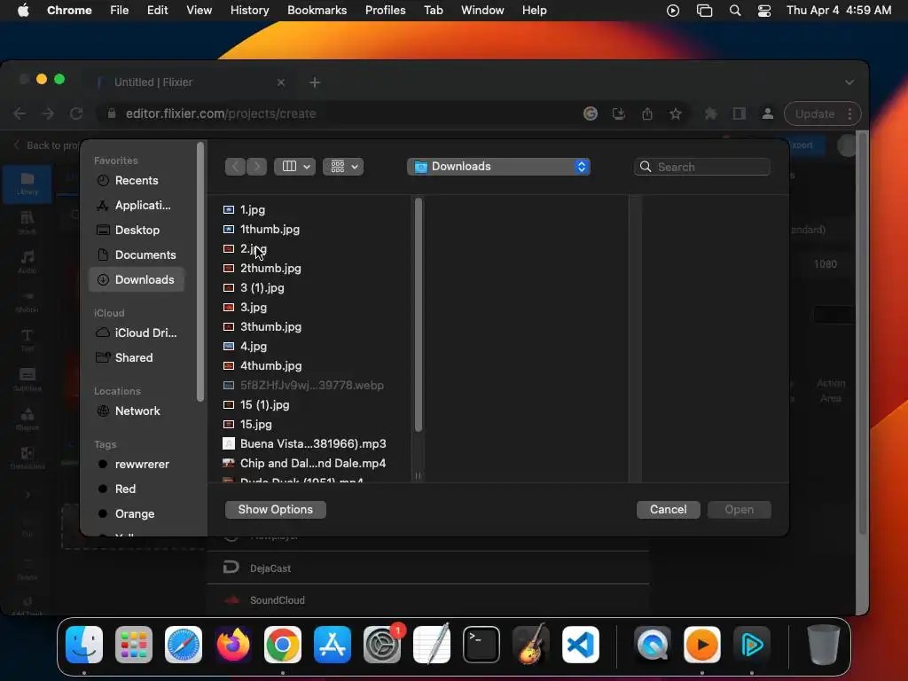Open TextEdit from the dock
This screenshot has height=681, width=908.
click(x=432, y=645)
